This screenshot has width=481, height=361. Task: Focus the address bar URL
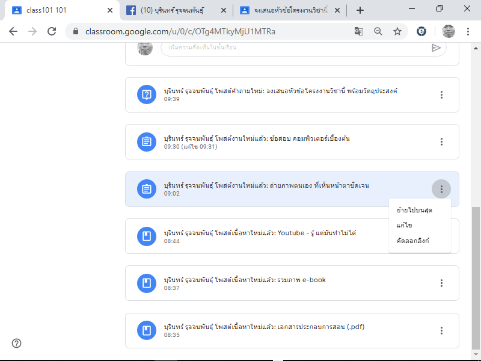[x=180, y=31]
